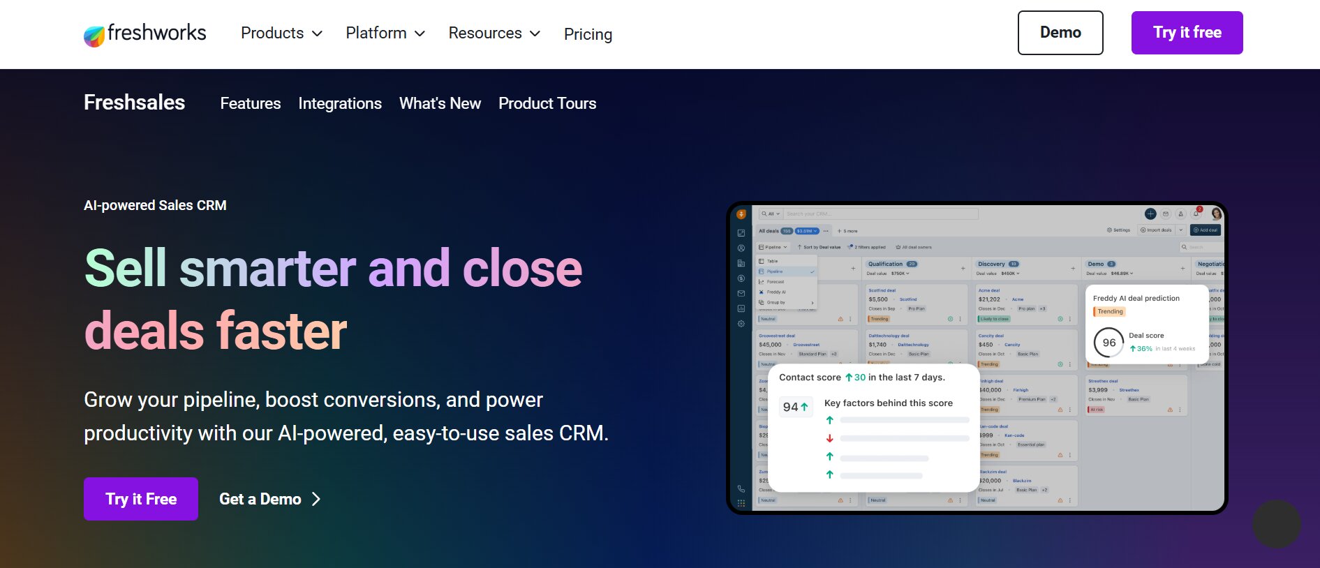Select the contacts person icon in the CRM sidebar
This screenshot has width=1320, height=568.
click(741, 248)
